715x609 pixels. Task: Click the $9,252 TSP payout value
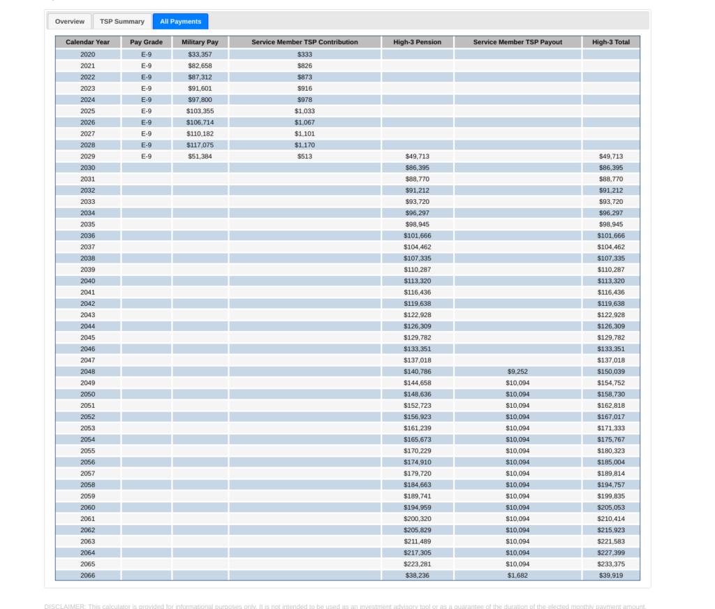517,372
